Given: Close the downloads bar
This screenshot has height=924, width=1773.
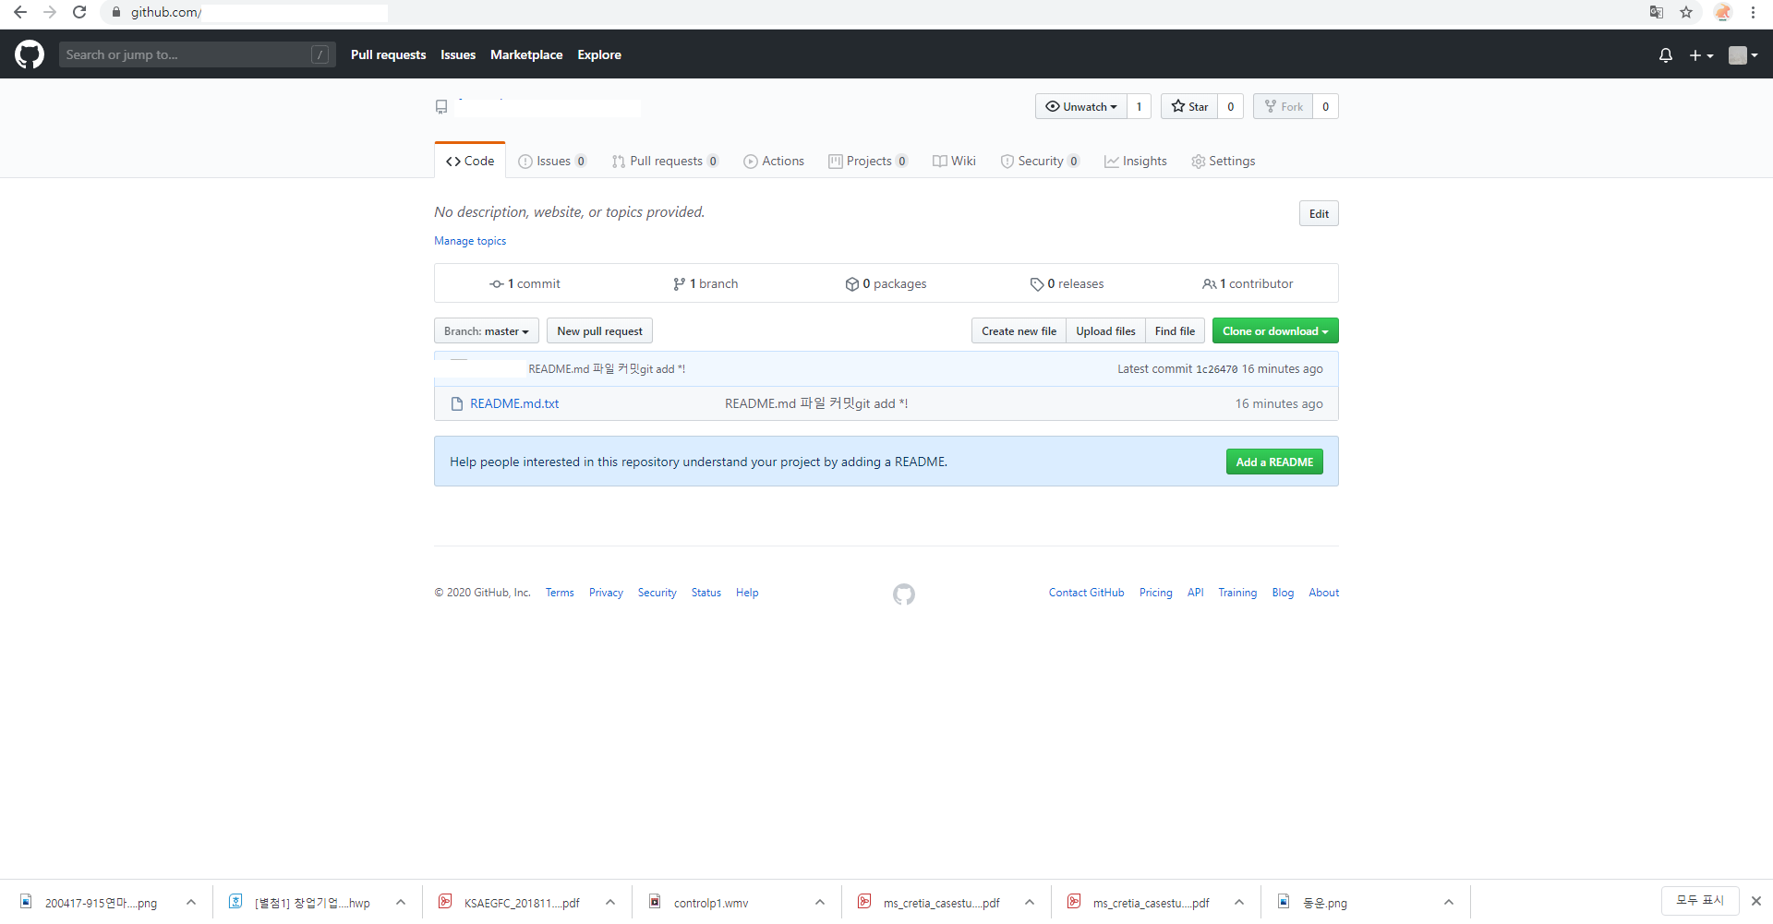Looking at the screenshot, I should [x=1756, y=901].
